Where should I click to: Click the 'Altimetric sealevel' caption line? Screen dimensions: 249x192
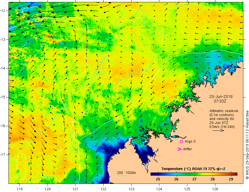224,111
